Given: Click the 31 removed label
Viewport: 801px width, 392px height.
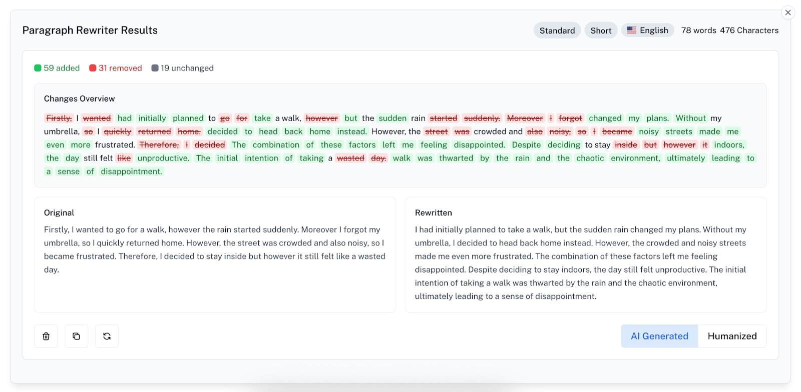Looking at the screenshot, I should click(120, 68).
